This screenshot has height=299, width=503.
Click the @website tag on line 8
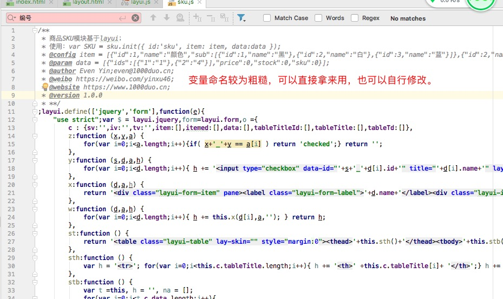coord(64,87)
